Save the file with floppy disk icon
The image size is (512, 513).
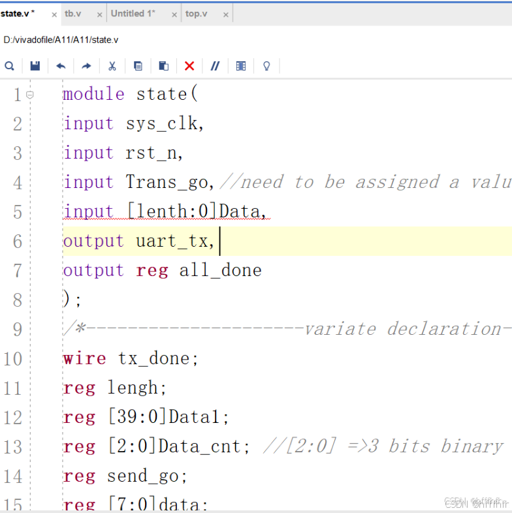(x=35, y=67)
